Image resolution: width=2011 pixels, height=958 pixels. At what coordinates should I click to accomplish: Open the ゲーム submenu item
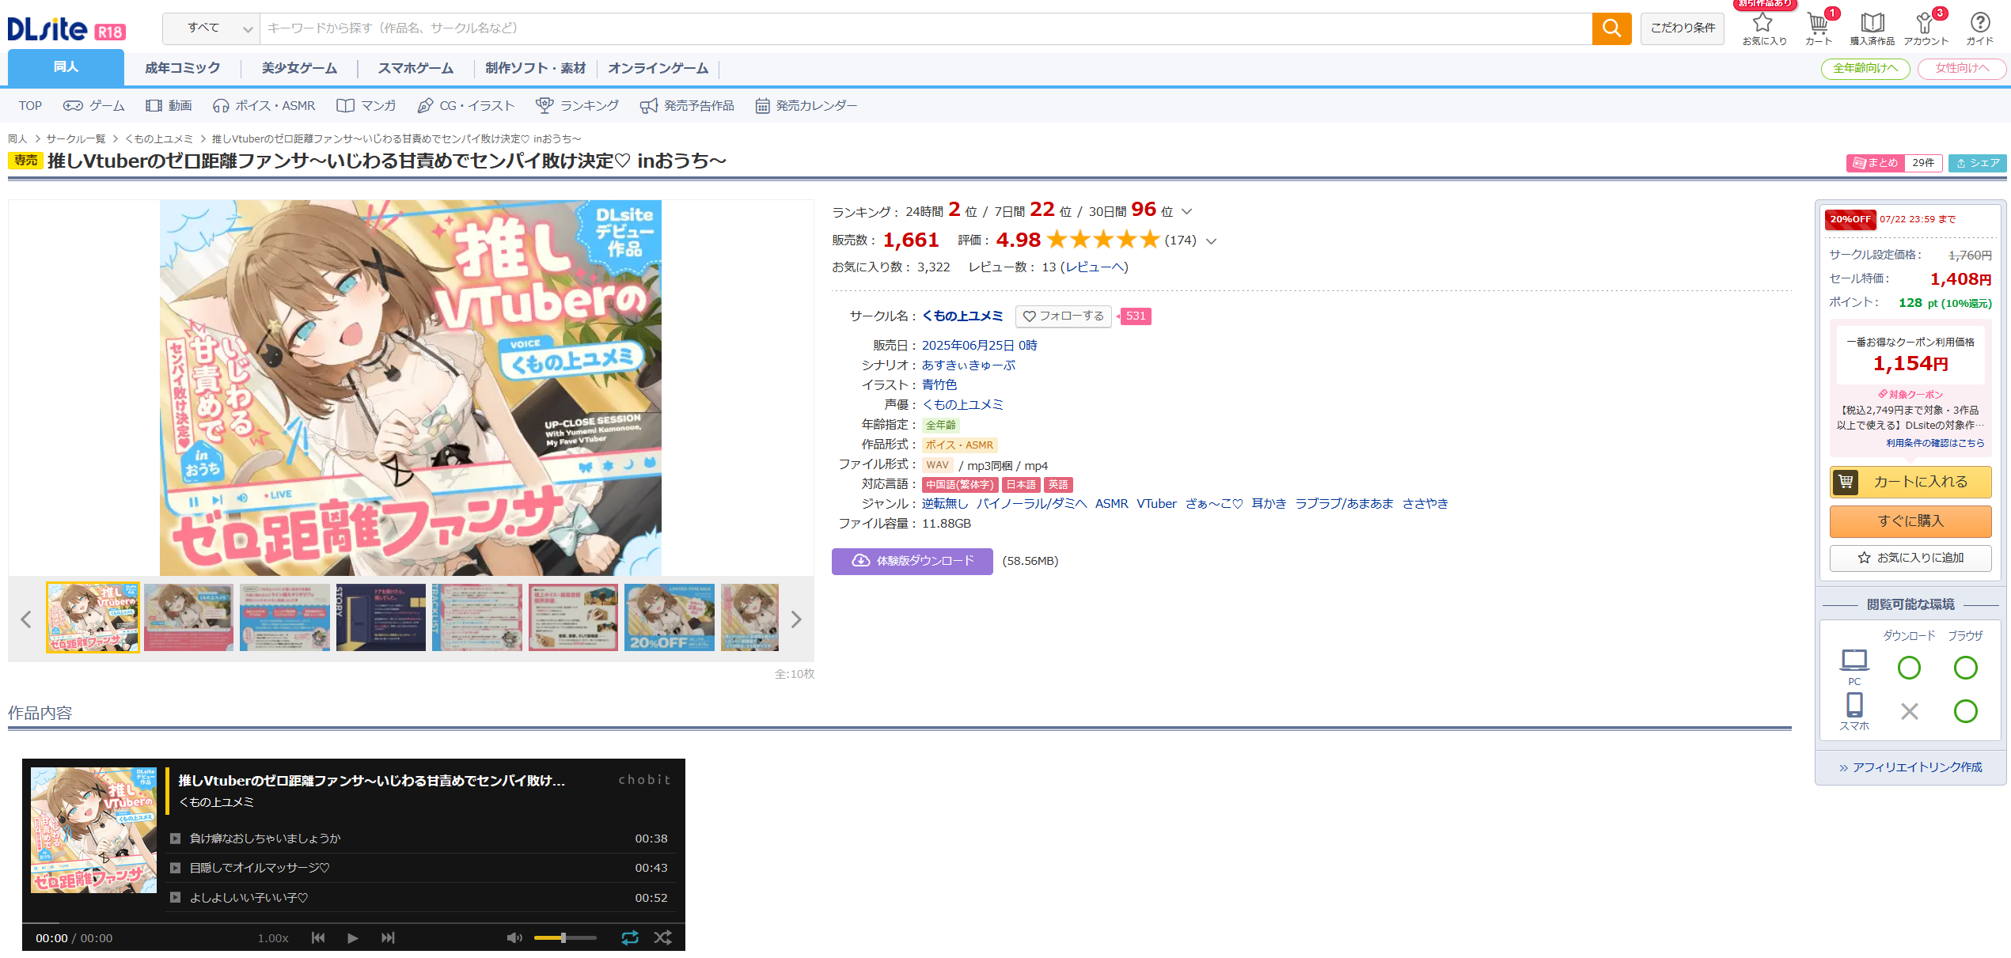click(x=94, y=106)
